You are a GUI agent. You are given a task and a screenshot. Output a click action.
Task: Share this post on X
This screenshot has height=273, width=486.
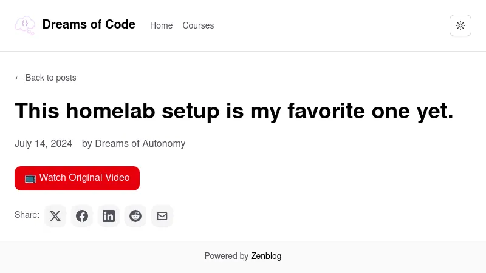[x=55, y=216]
